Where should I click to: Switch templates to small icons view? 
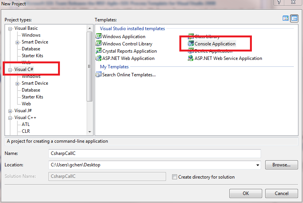(294, 18)
